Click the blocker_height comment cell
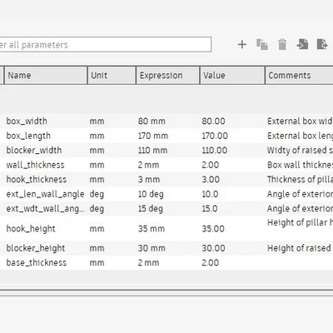Screen dimensions: 333x333 [300, 248]
